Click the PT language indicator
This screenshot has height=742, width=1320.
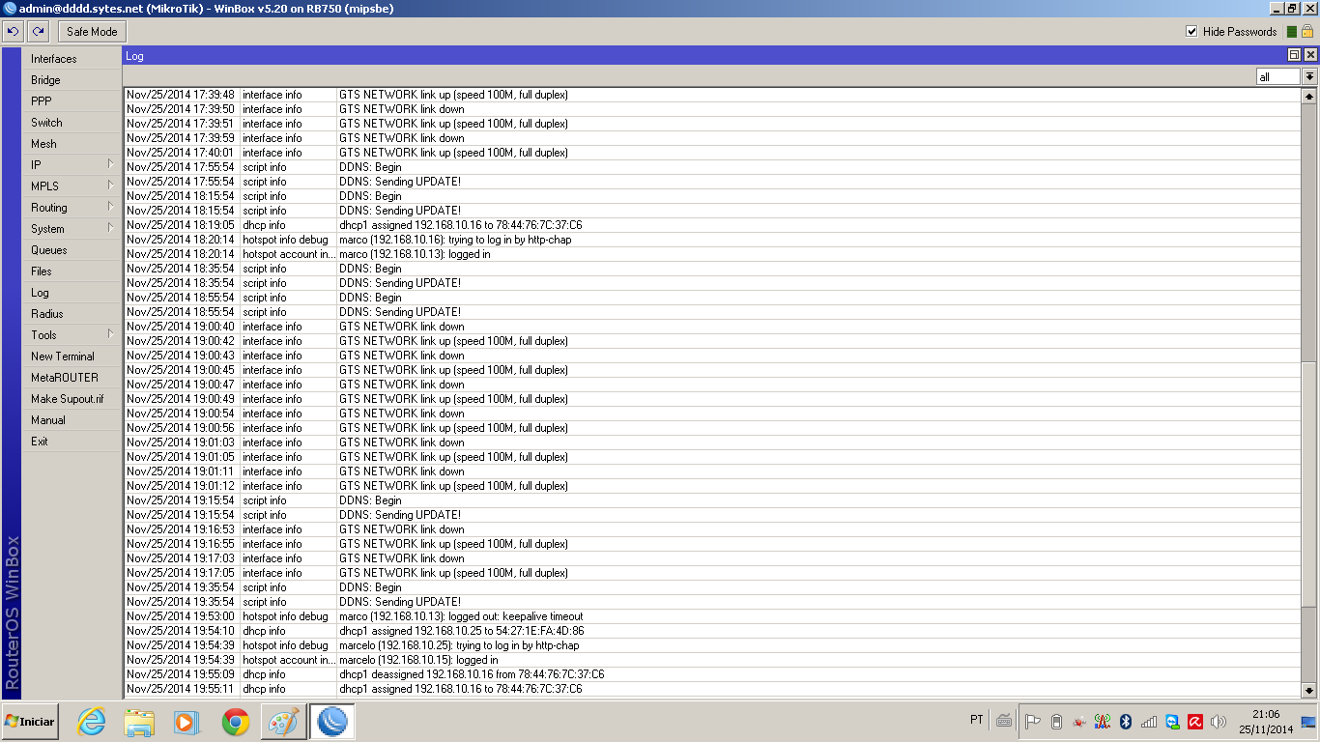tap(976, 720)
